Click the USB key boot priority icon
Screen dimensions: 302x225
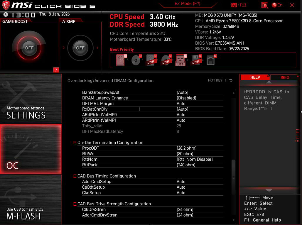(x=181, y=60)
